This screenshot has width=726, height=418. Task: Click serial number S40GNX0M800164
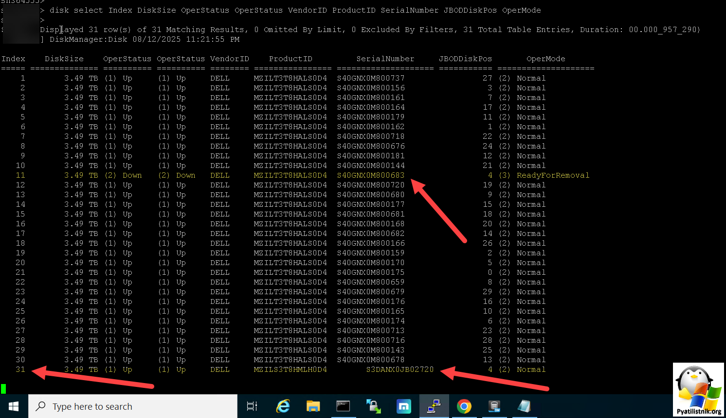[x=371, y=107]
